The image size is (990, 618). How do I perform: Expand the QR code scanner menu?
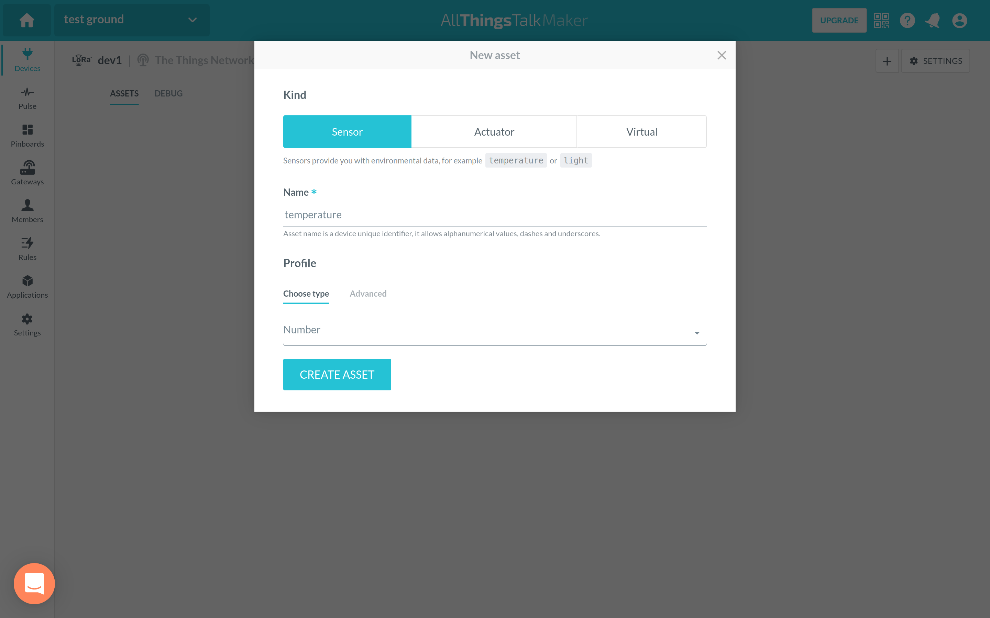880,20
